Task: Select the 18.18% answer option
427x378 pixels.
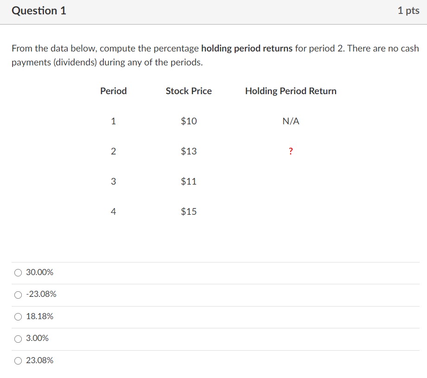Action: pyautogui.click(x=17, y=316)
